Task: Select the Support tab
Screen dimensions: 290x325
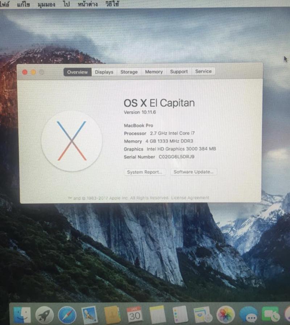Action: pyautogui.click(x=179, y=71)
